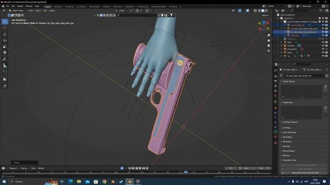Open the Windows Start menu
Screen dimensions: 330x185
pos(4,181)
